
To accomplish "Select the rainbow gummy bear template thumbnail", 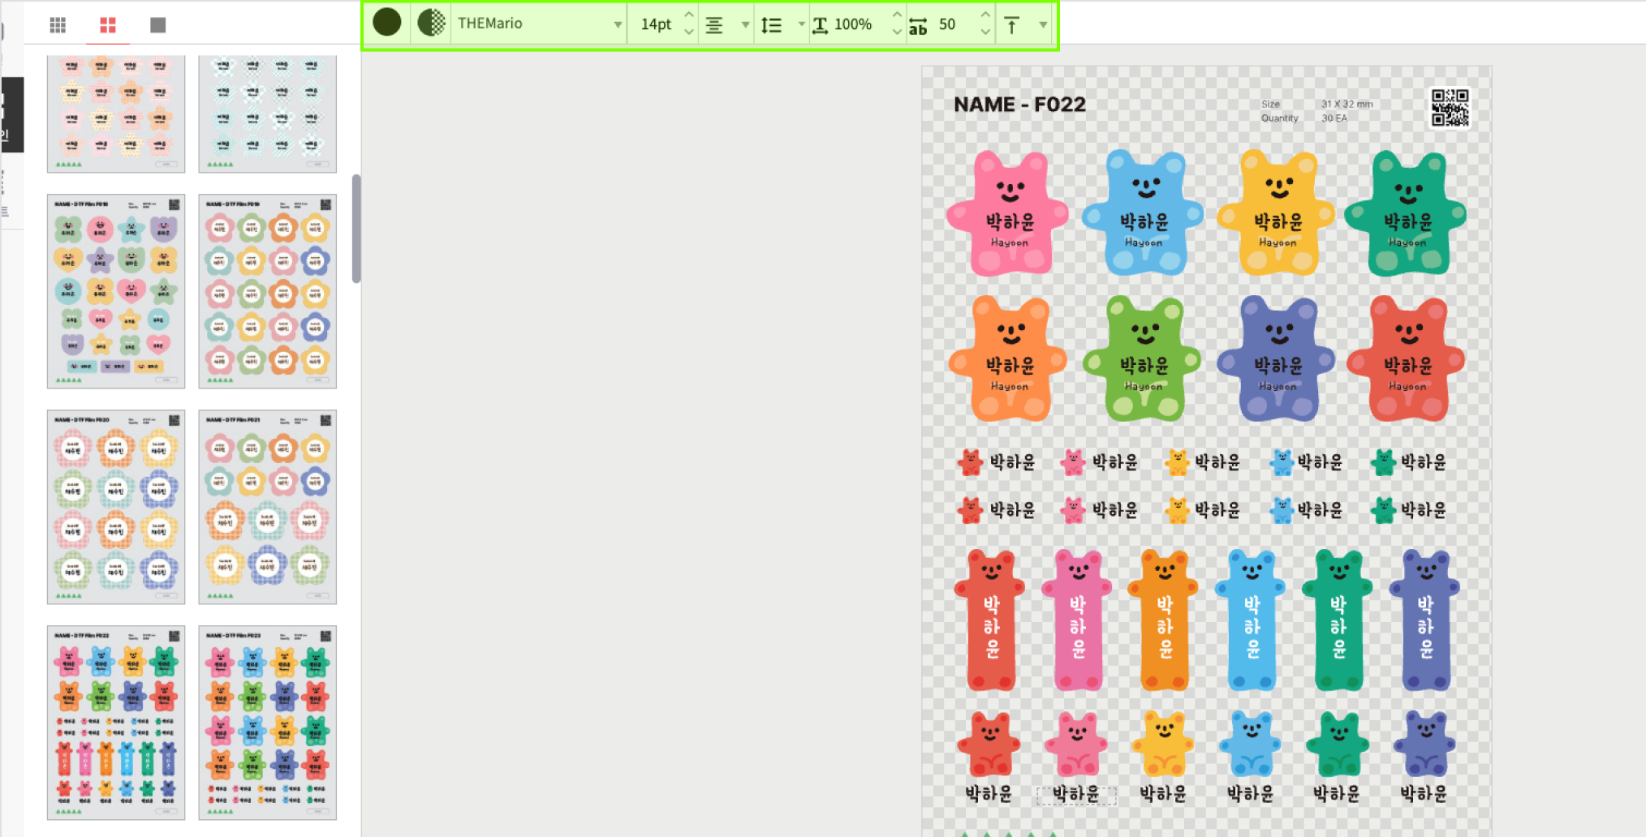I will point(116,722).
